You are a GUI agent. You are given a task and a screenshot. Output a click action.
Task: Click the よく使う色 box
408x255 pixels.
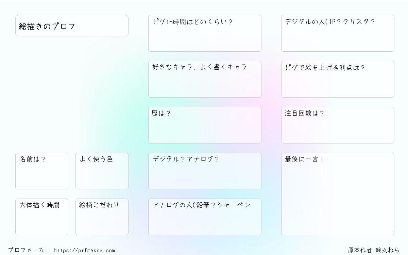click(x=102, y=171)
